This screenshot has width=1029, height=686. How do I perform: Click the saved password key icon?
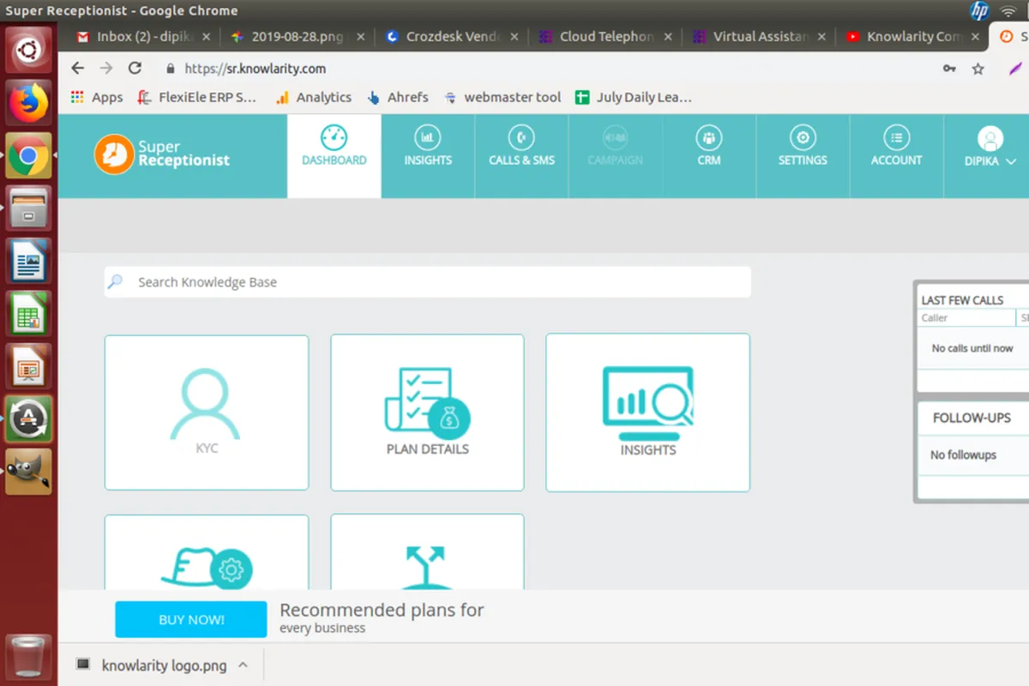(x=949, y=69)
